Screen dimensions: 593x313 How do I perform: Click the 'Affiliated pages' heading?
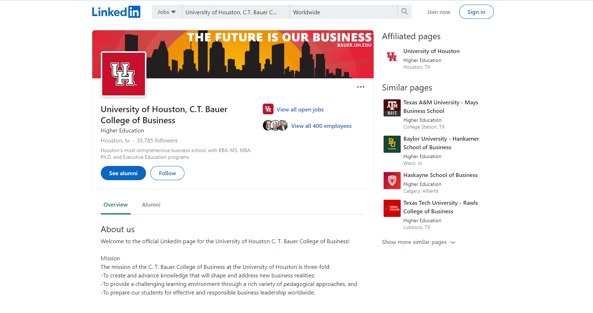coord(411,37)
